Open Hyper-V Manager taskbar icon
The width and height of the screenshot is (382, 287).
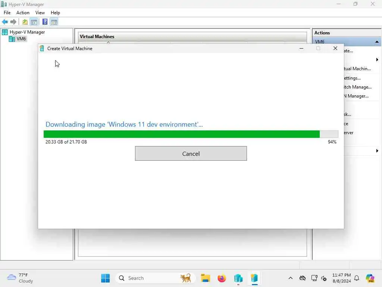pos(238,278)
